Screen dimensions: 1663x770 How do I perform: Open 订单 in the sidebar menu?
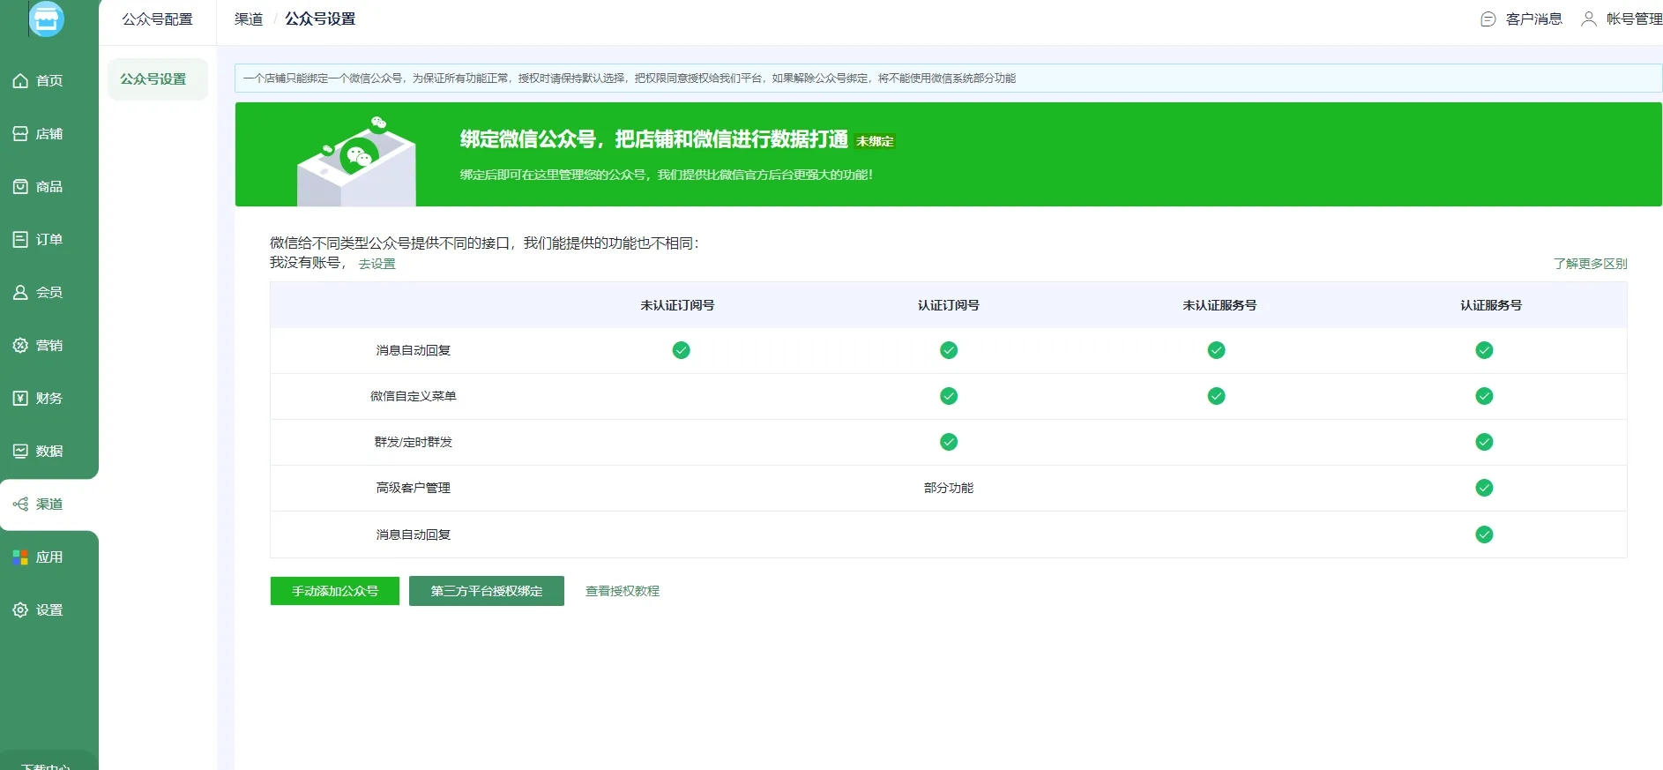pyautogui.click(x=49, y=240)
